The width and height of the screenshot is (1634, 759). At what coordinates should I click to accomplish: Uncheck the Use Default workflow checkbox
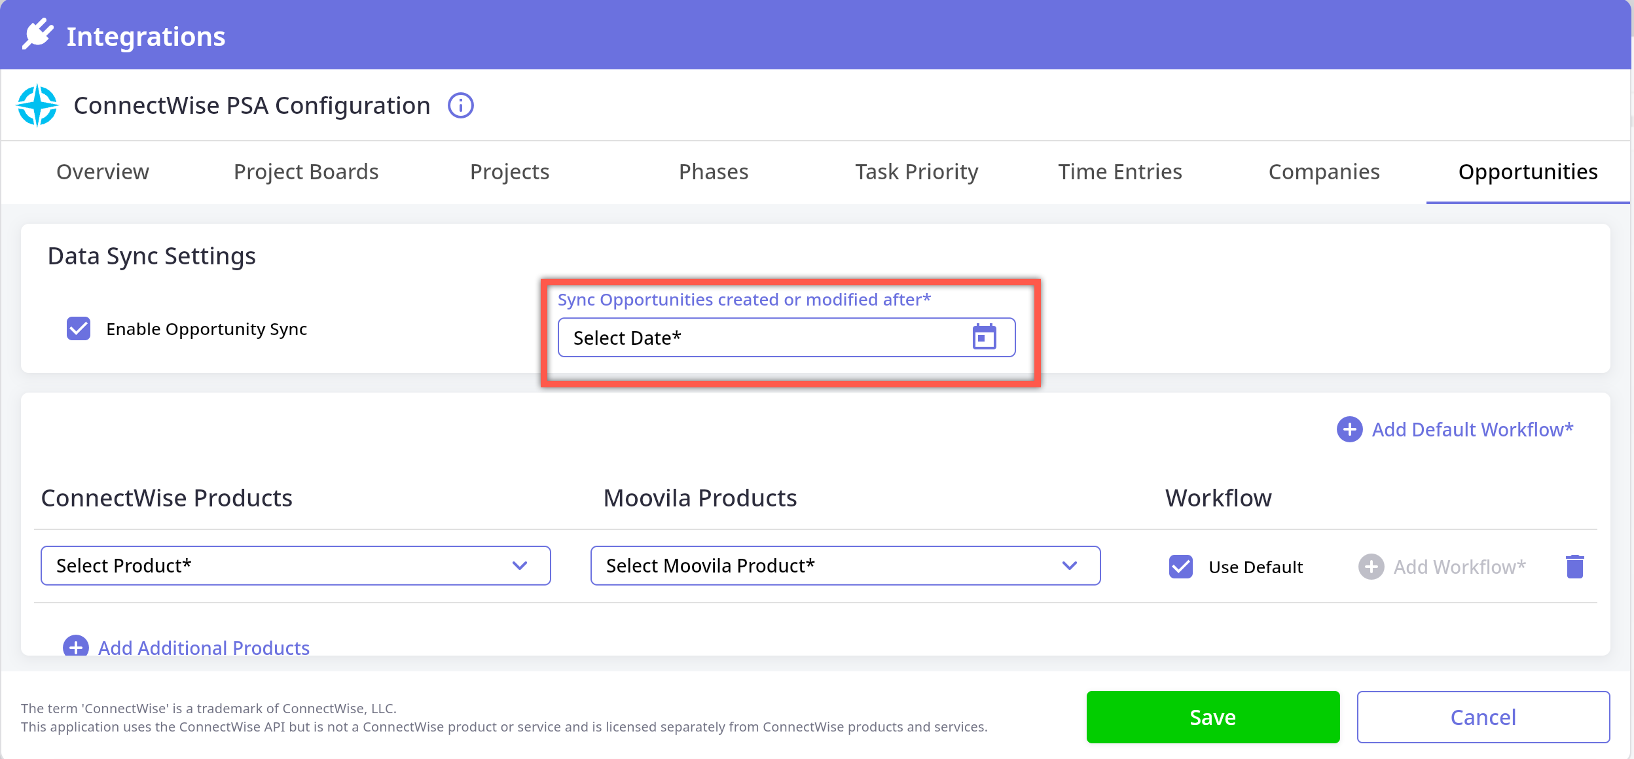pos(1181,567)
